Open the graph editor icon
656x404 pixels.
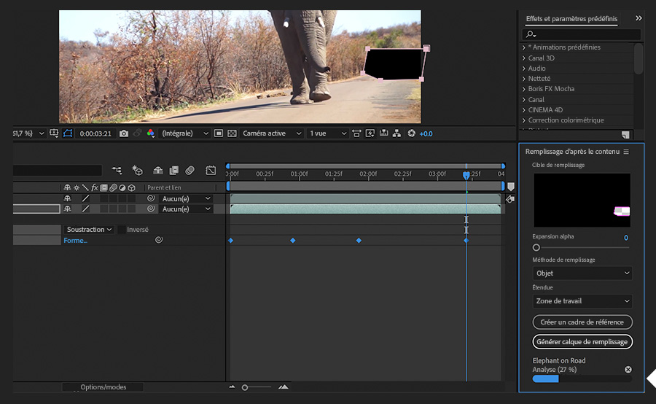click(211, 170)
